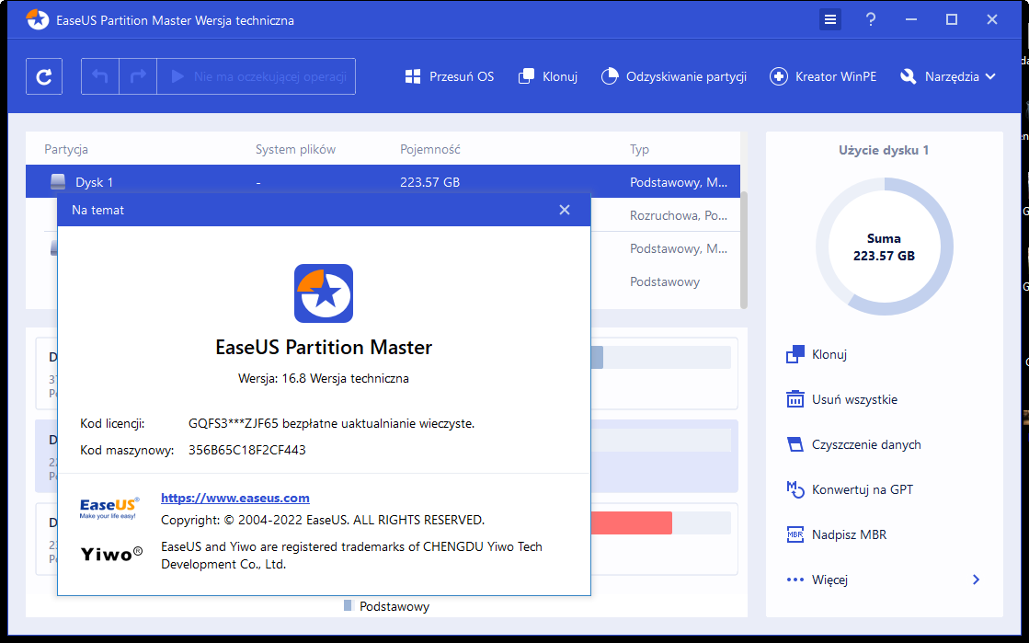Click the Partycja column header
Image resolution: width=1029 pixels, height=643 pixels.
66,149
